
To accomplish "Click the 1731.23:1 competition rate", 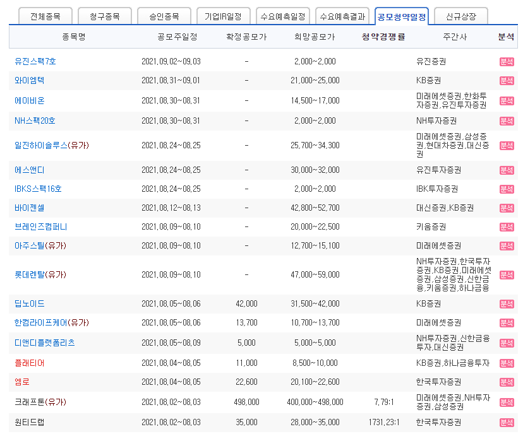I will coord(384,423).
